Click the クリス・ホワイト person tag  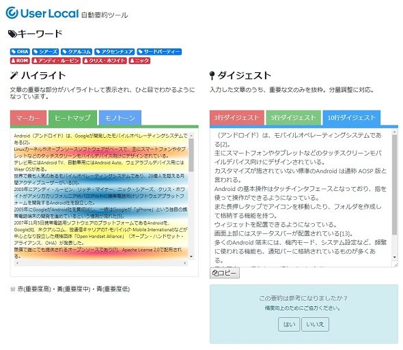[x=105, y=61]
